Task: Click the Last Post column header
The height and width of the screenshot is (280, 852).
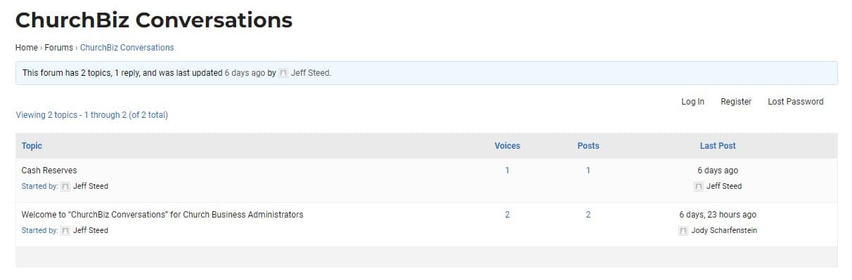Action: 718,146
